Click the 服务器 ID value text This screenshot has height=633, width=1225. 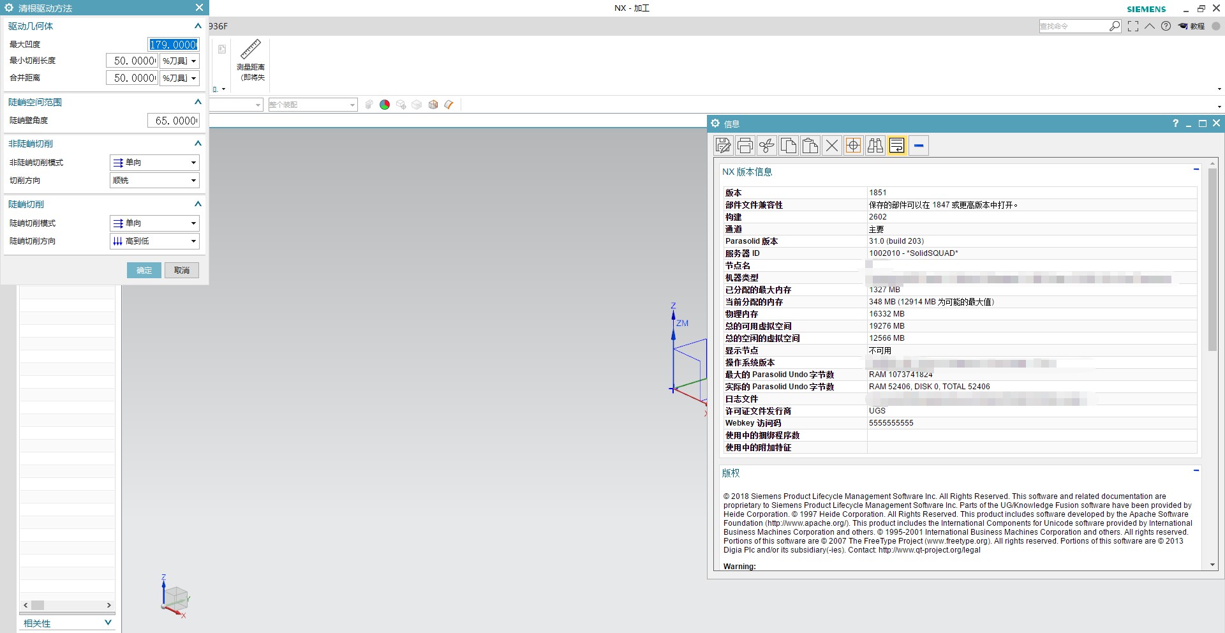coord(914,253)
